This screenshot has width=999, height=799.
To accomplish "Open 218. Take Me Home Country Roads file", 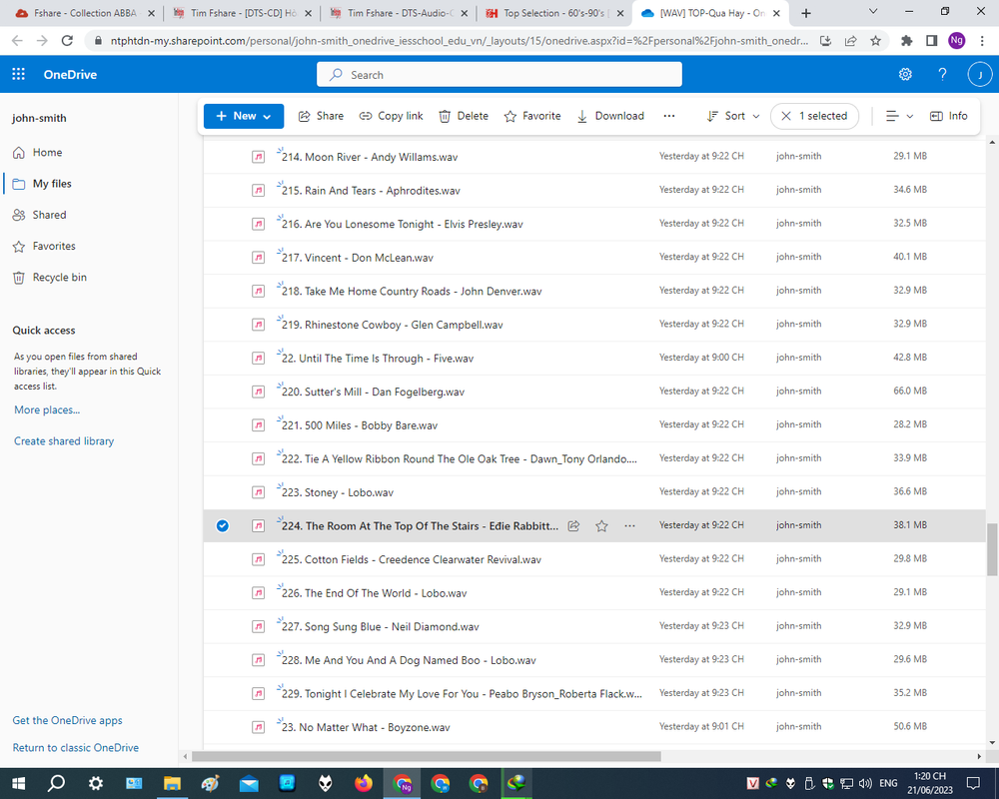I will tap(412, 292).
